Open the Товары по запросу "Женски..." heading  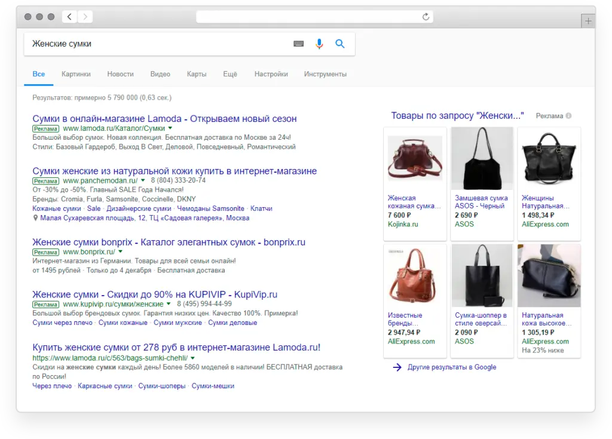pyautogui.click(x=457, y=116)
